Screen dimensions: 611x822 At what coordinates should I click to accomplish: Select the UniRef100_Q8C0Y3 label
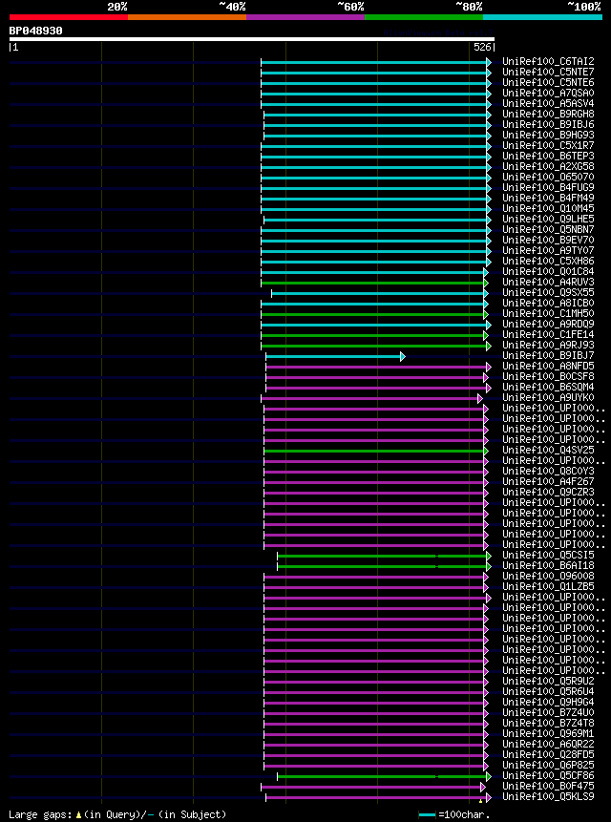pos(548,471)
